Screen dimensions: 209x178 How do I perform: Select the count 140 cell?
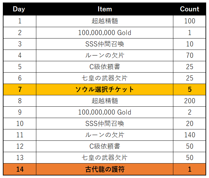tap(189, 135)
